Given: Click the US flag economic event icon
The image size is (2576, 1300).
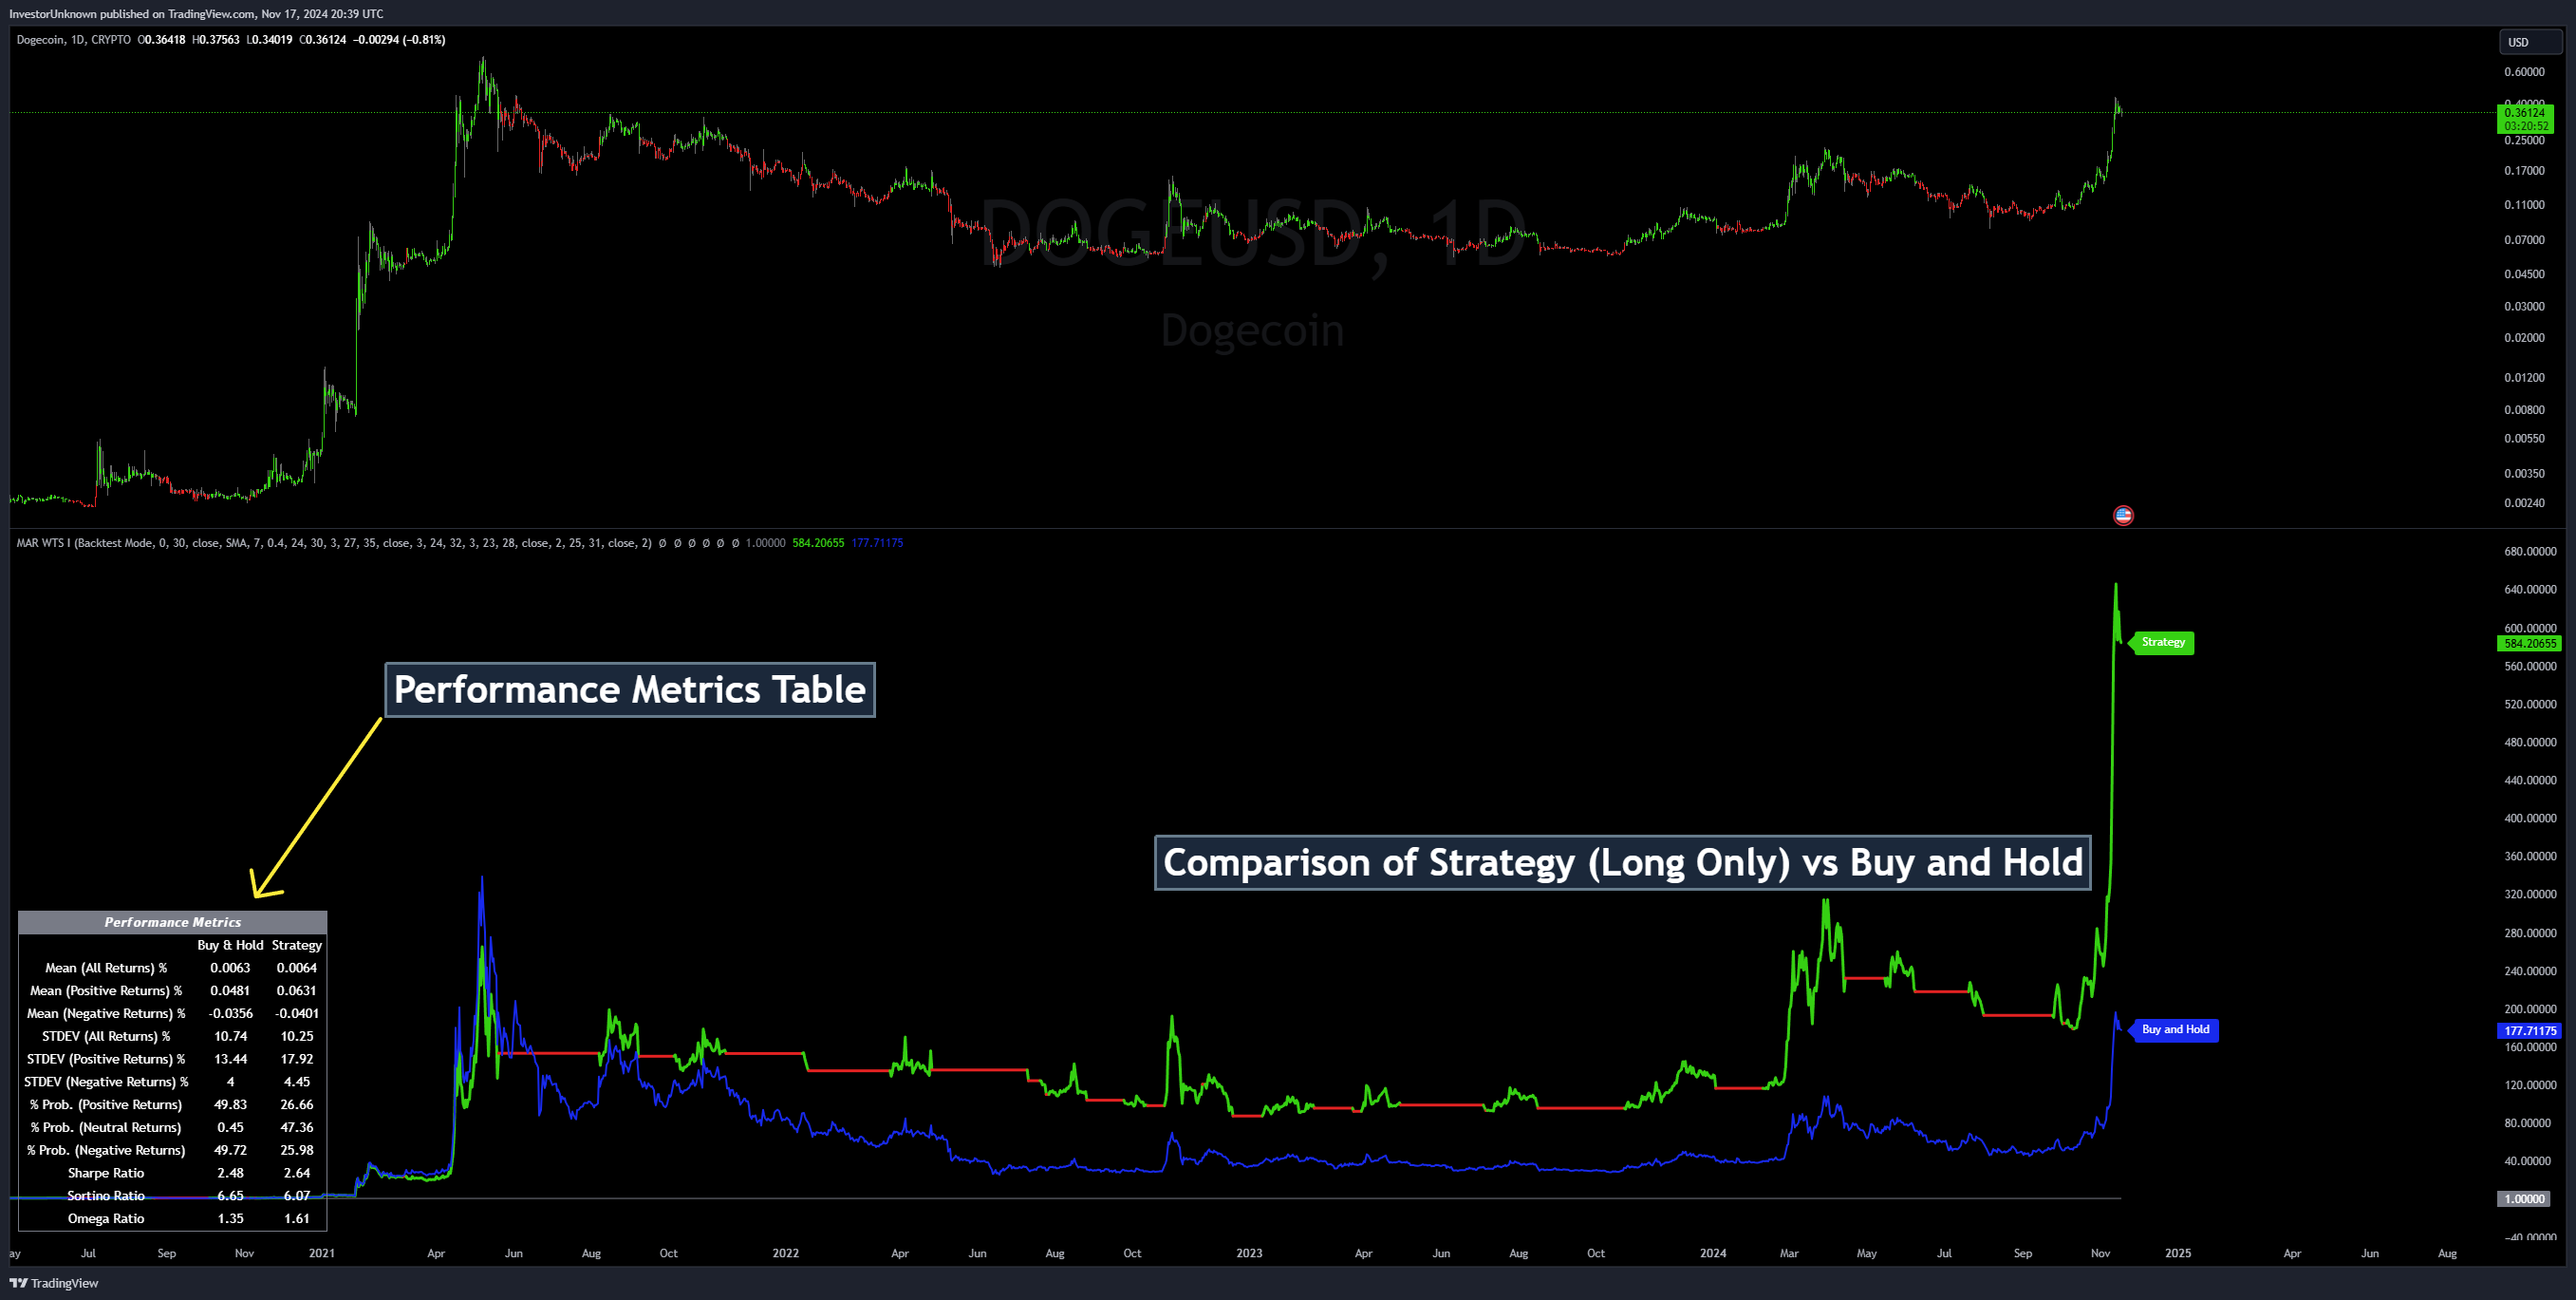Looking at the screenshot, I should 2123,516.
